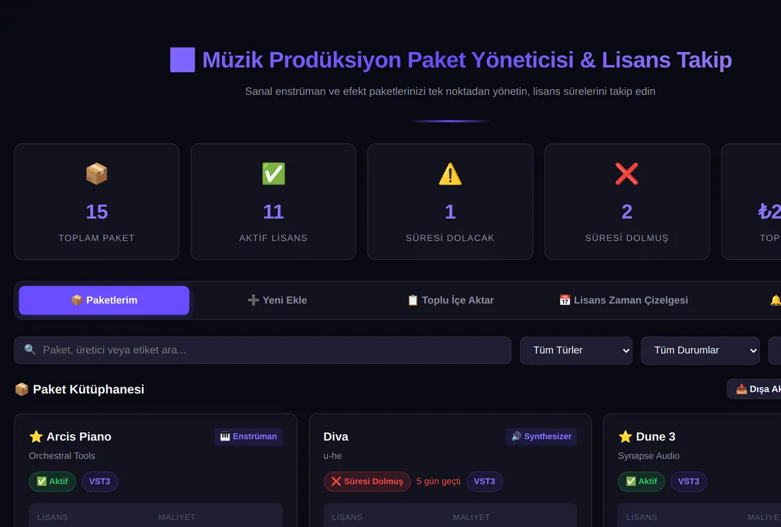Viewport: 781px width, 527px height.
Task: Click the count 2 in Süresi Dolmuş
Action: tap(627, 212)
